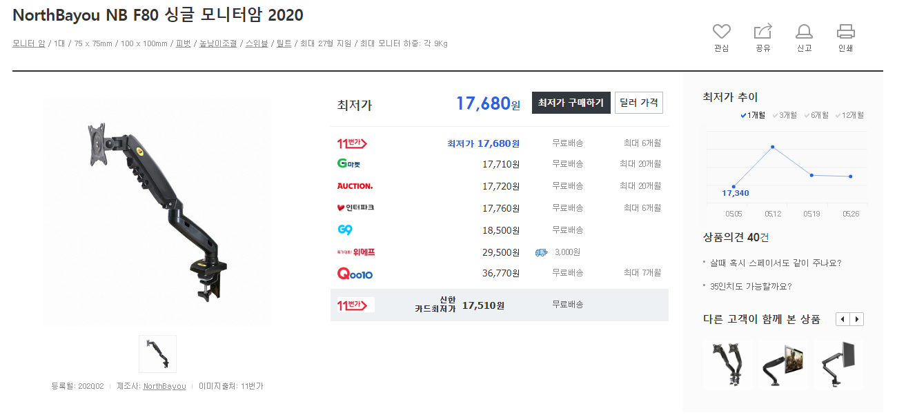Click the 17,340 point on price chart
This screenshot has height=415, width=906.
[x=733, y=187]
